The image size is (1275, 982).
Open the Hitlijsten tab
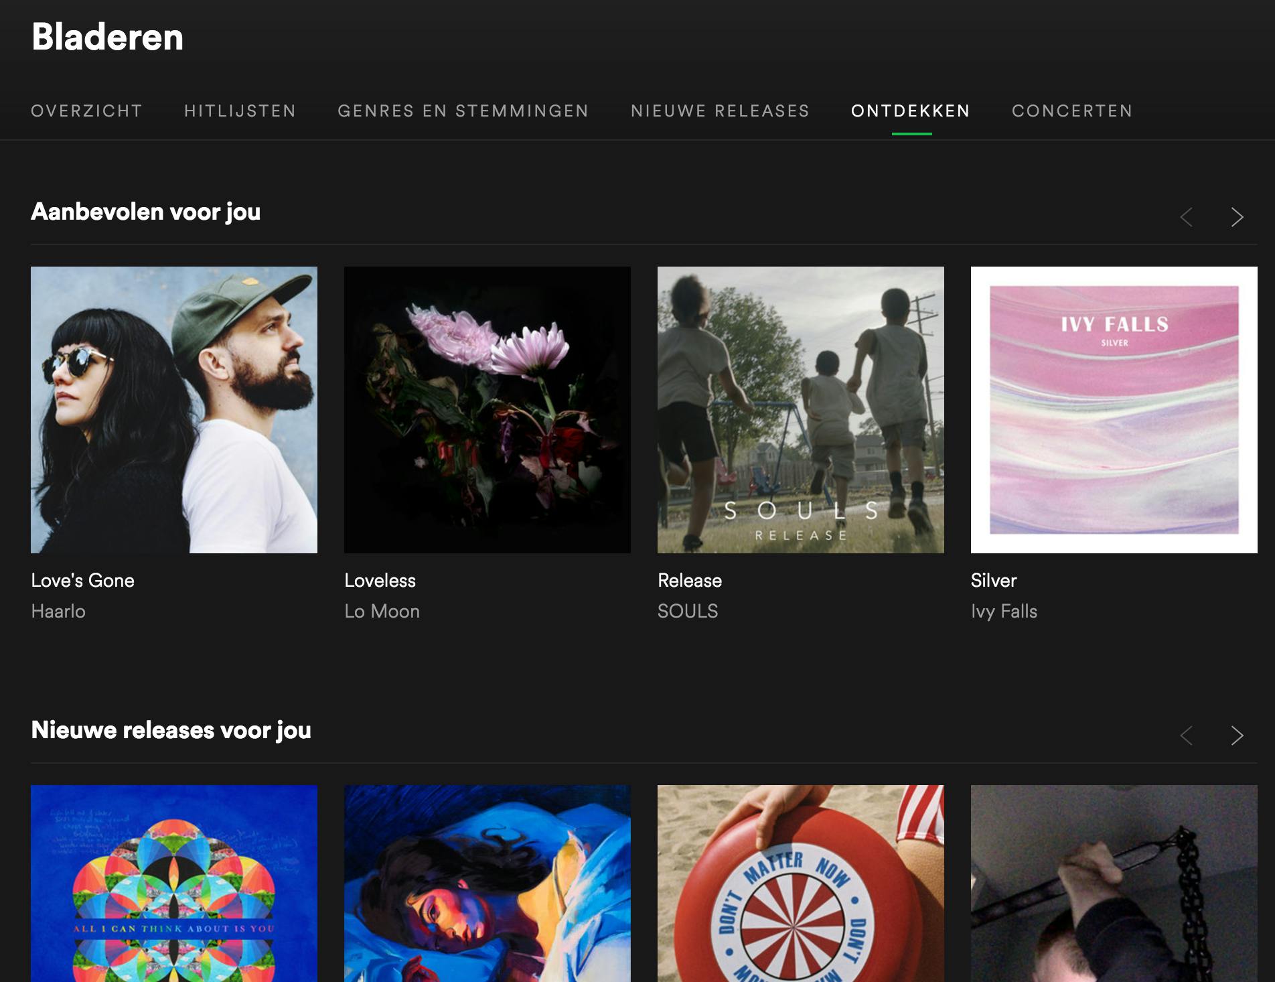tap(240, 111)
